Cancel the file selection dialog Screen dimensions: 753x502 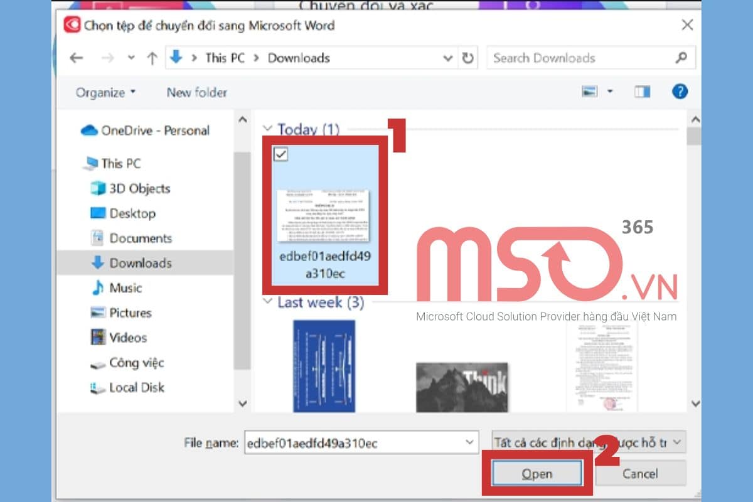coord(641,474)
